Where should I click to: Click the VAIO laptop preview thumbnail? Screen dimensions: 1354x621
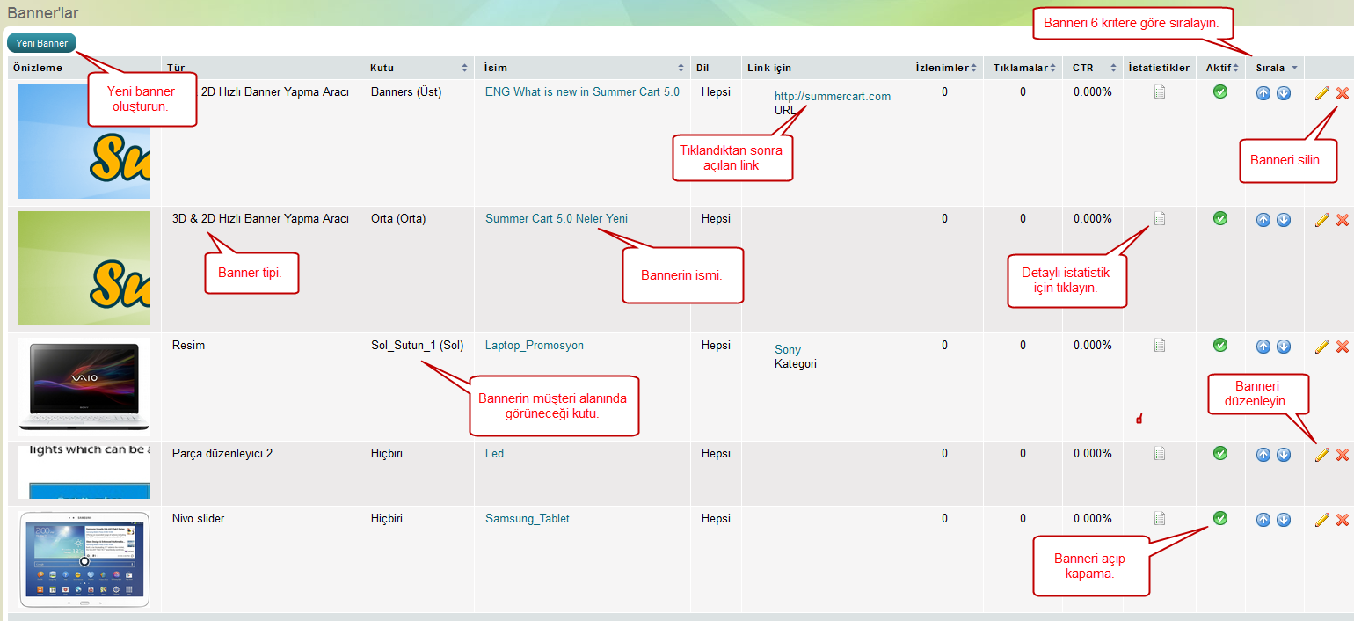[x=84, y=385]
